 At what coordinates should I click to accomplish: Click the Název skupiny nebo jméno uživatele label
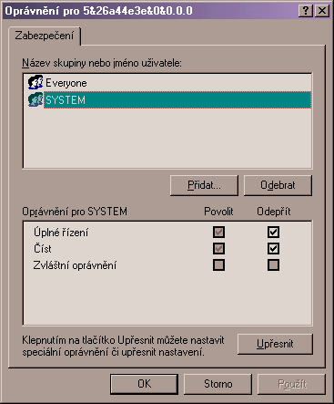(102, 63)
